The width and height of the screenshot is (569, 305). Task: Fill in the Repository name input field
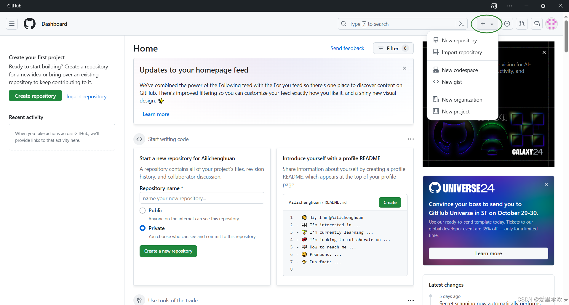[202, 198]
